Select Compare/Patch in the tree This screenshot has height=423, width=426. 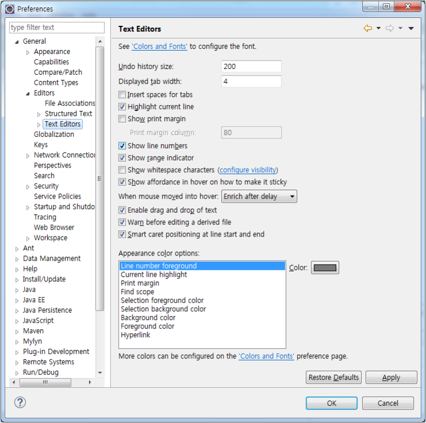click(58, 73)
